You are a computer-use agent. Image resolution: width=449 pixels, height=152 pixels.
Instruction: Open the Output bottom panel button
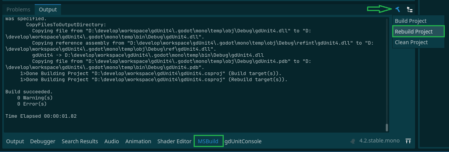click(15, 141)
